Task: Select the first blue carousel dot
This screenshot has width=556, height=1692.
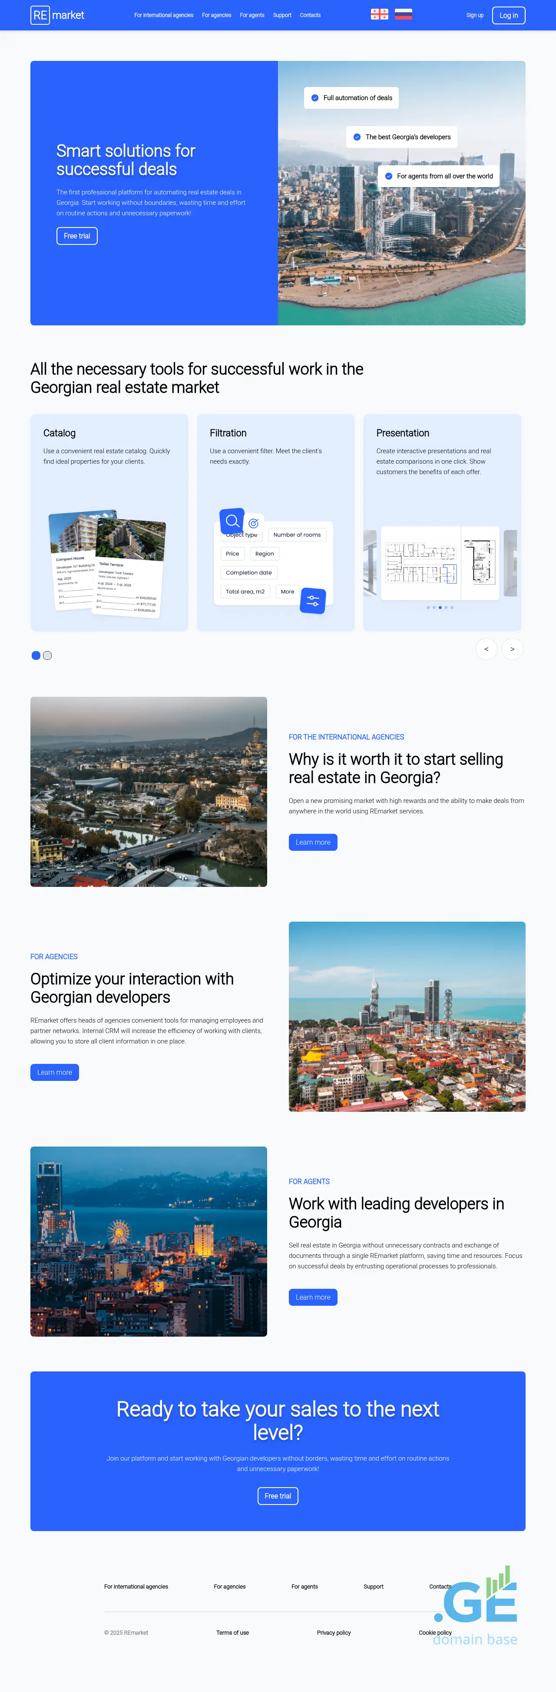Action: (x=36, y=655)
